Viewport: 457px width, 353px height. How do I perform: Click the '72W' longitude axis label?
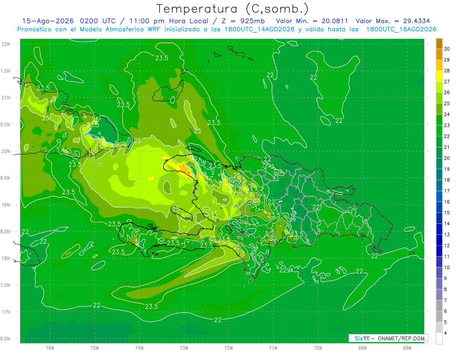228,348
